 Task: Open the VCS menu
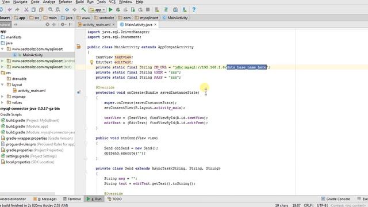tap(112, 2)
